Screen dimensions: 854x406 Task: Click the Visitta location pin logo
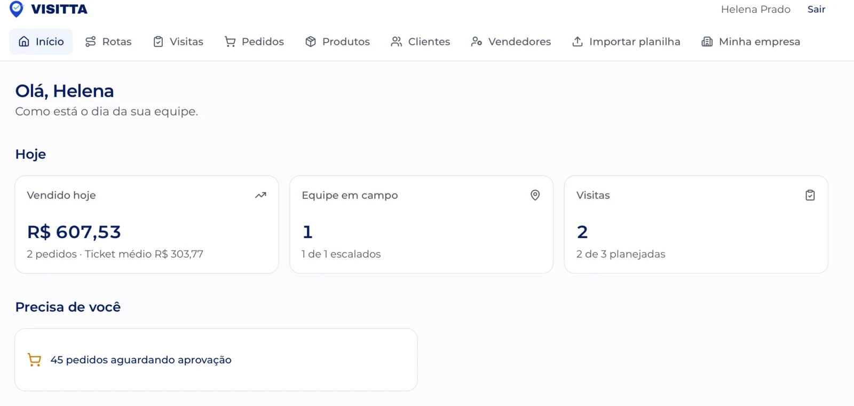coord(17,9)
